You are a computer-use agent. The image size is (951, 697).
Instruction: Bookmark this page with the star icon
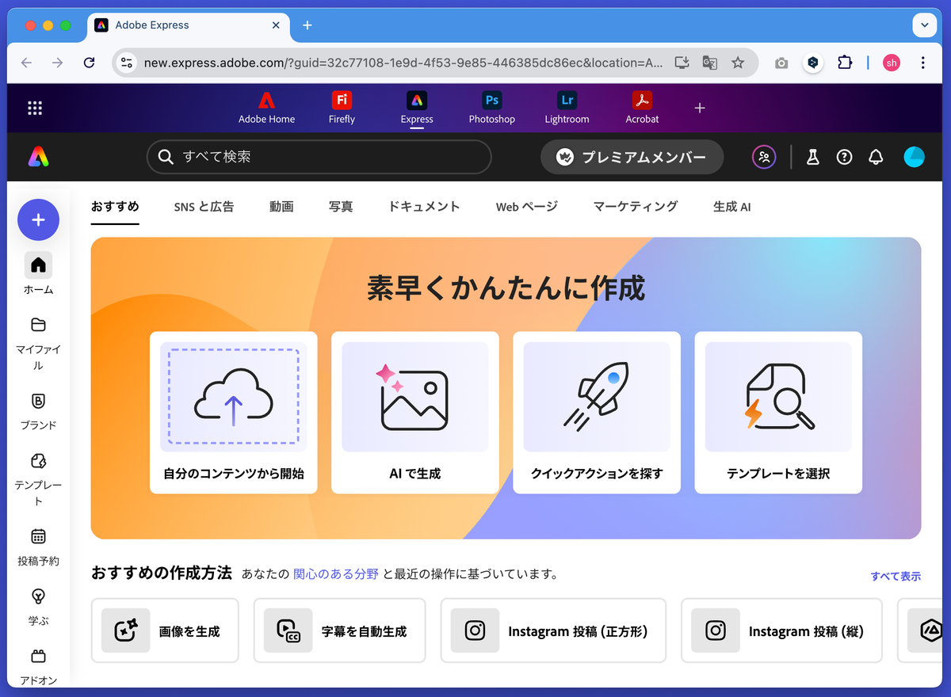[x=738, y=63]
